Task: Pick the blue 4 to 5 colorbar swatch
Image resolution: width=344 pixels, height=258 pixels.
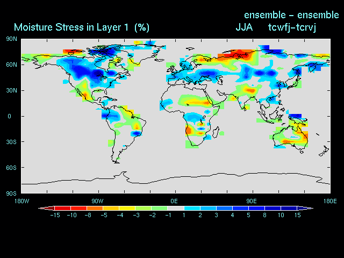Action: tap(240, 208)
